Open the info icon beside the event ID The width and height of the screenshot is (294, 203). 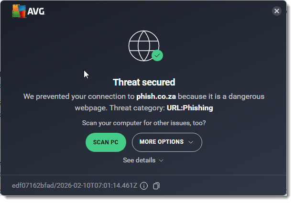(x=144, y=186)
